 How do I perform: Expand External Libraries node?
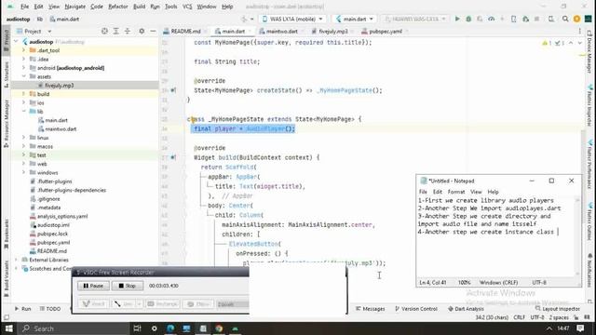[17, 260]
